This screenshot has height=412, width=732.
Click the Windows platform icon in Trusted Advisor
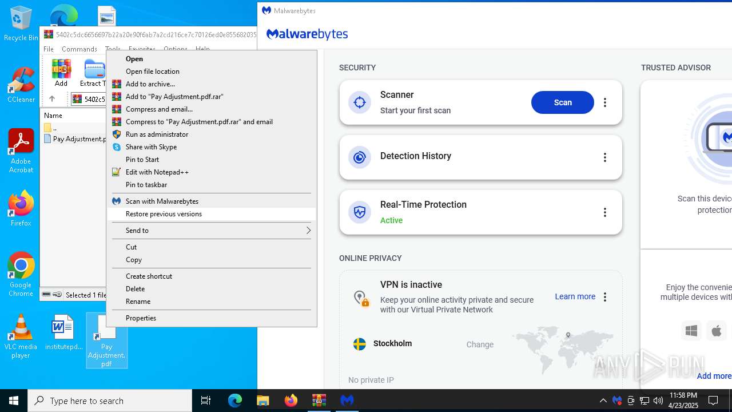691,331
